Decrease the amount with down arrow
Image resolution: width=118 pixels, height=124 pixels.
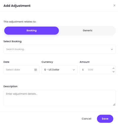tap(114, 72)
